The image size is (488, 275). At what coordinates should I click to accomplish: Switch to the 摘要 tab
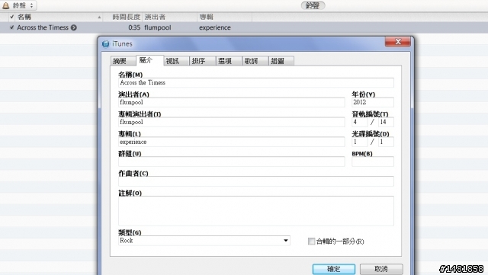point(123,61)
